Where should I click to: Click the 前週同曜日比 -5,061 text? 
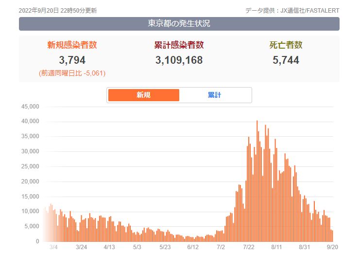[x=72, y=73]
